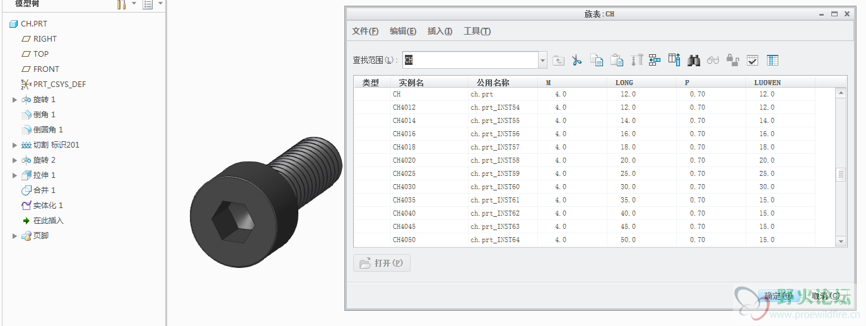Open the tree settings dropdown arrow

pyautogui.click(x=134, y=4)
